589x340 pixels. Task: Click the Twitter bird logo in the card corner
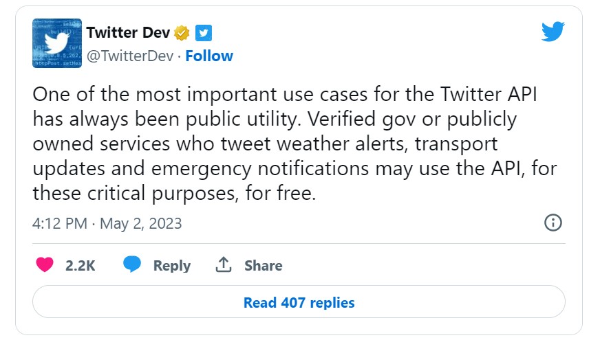click(553, 32)
